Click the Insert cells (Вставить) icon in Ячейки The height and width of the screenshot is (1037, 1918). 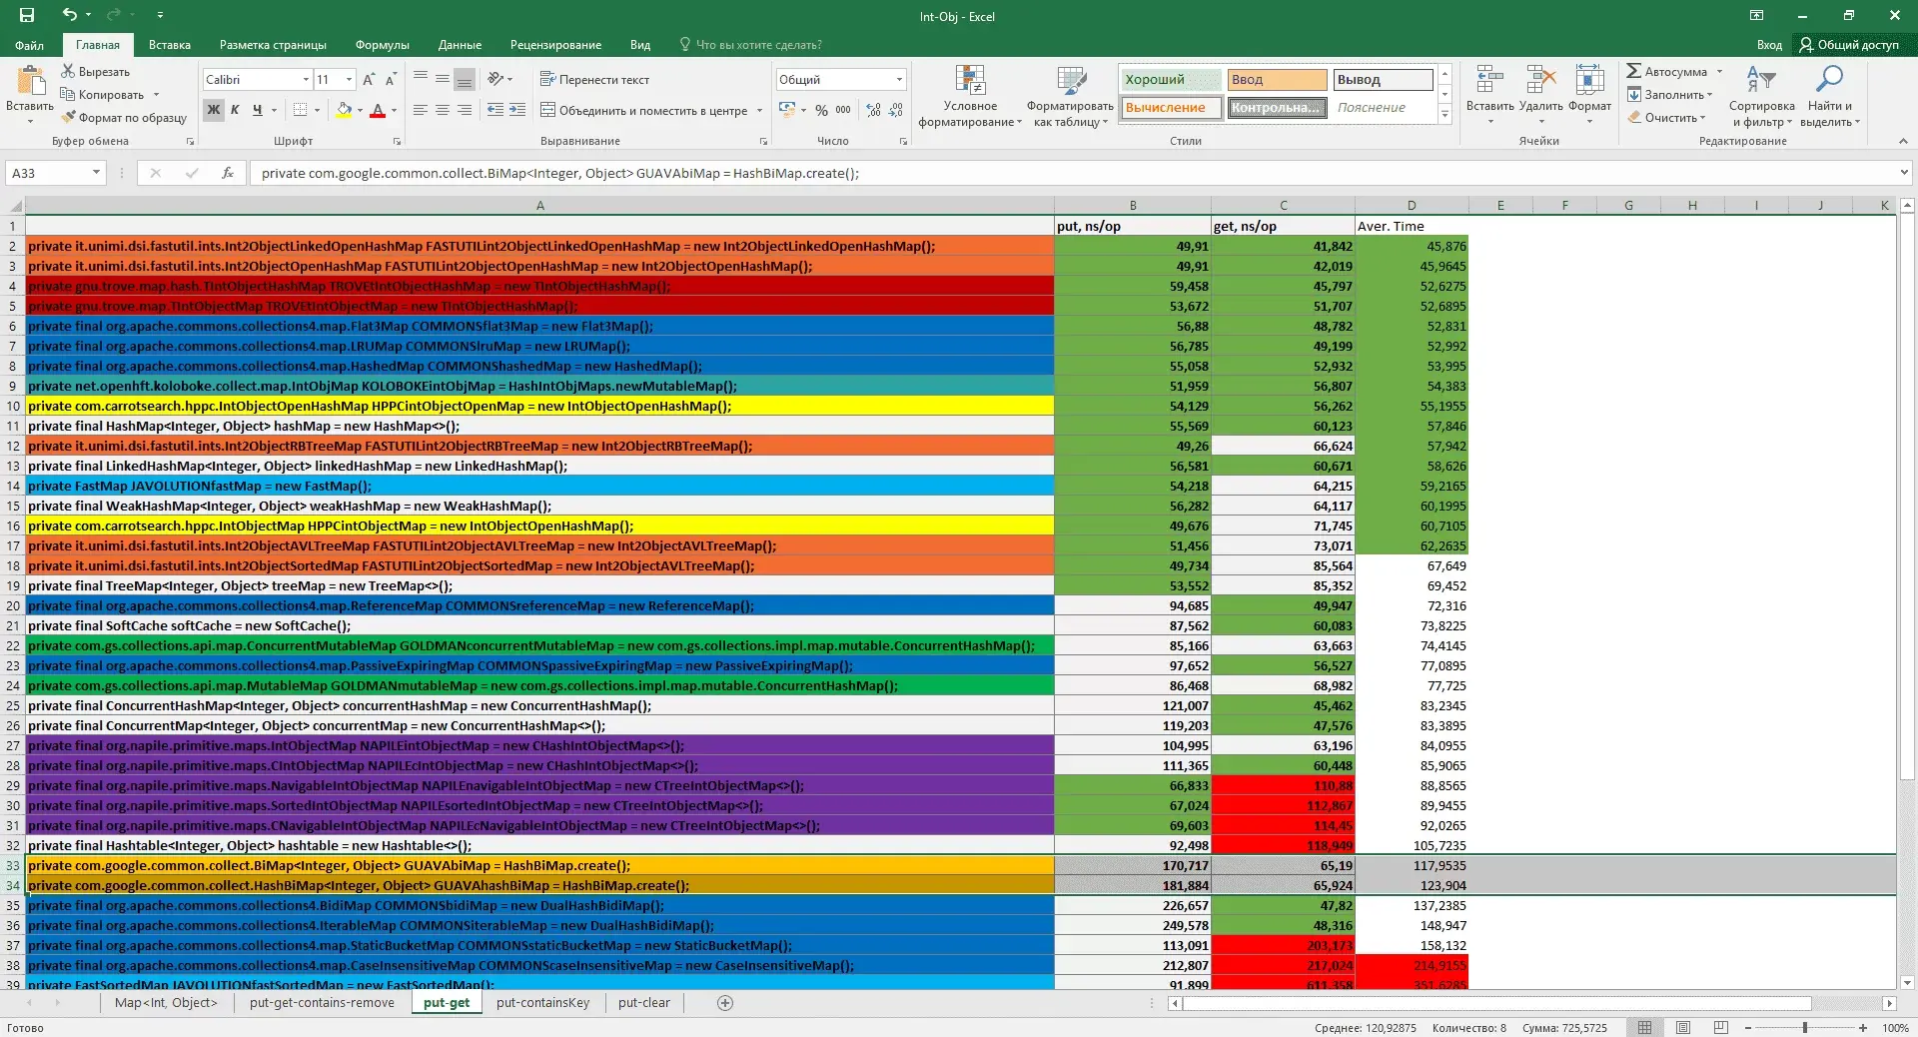tap(1489, 81)
